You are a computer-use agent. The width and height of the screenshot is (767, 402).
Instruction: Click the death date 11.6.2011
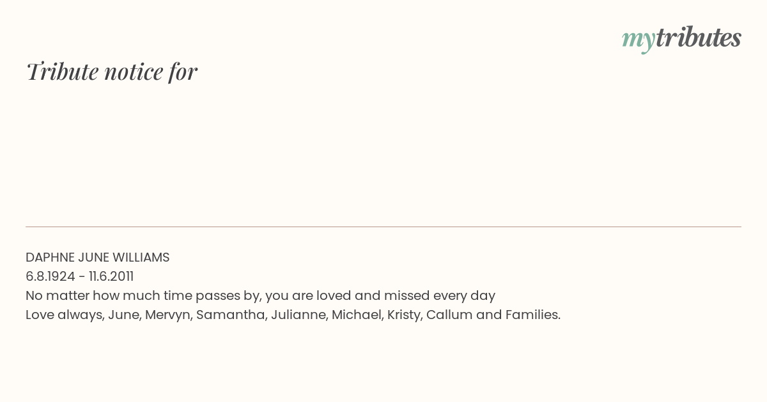111,276
